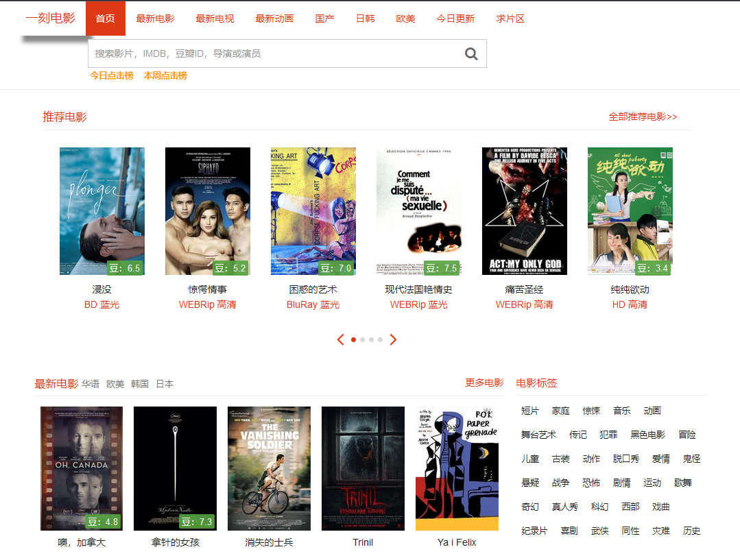
Task: Open the Trinil movie poster
Action: (x=363, y=468)
